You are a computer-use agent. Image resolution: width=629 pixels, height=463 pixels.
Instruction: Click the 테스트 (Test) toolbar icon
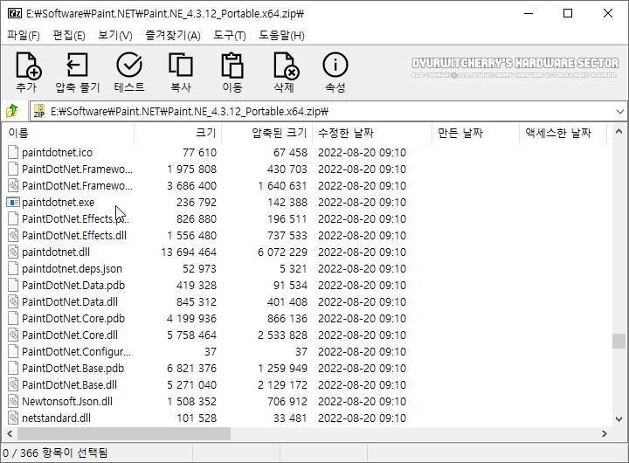coord(129,65)
